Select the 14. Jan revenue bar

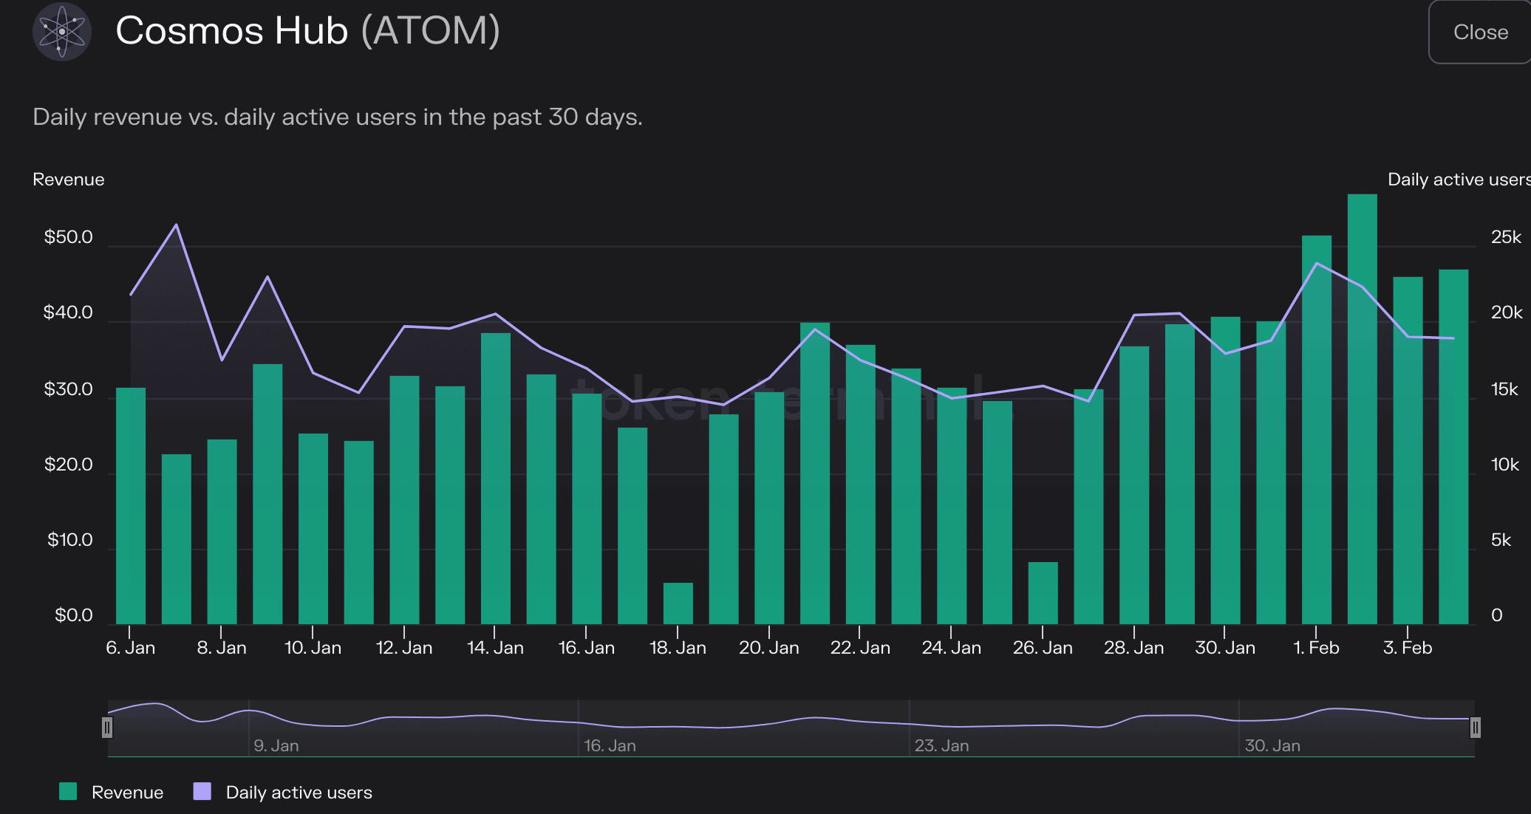point(496,479)
